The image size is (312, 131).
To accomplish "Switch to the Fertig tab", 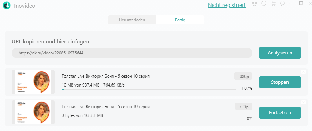I will [x=180, y=20].
